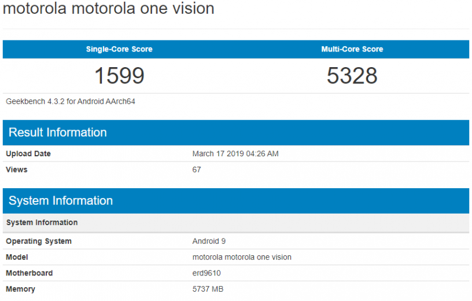Image resolution: width=472 pixels, height=301 pixels.
Task: Click the Geekbench 4.3.2 version text
Action: click(x=71, y=101)
